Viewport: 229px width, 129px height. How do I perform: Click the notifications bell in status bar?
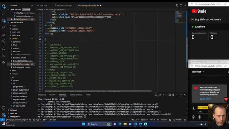point(185,120)
